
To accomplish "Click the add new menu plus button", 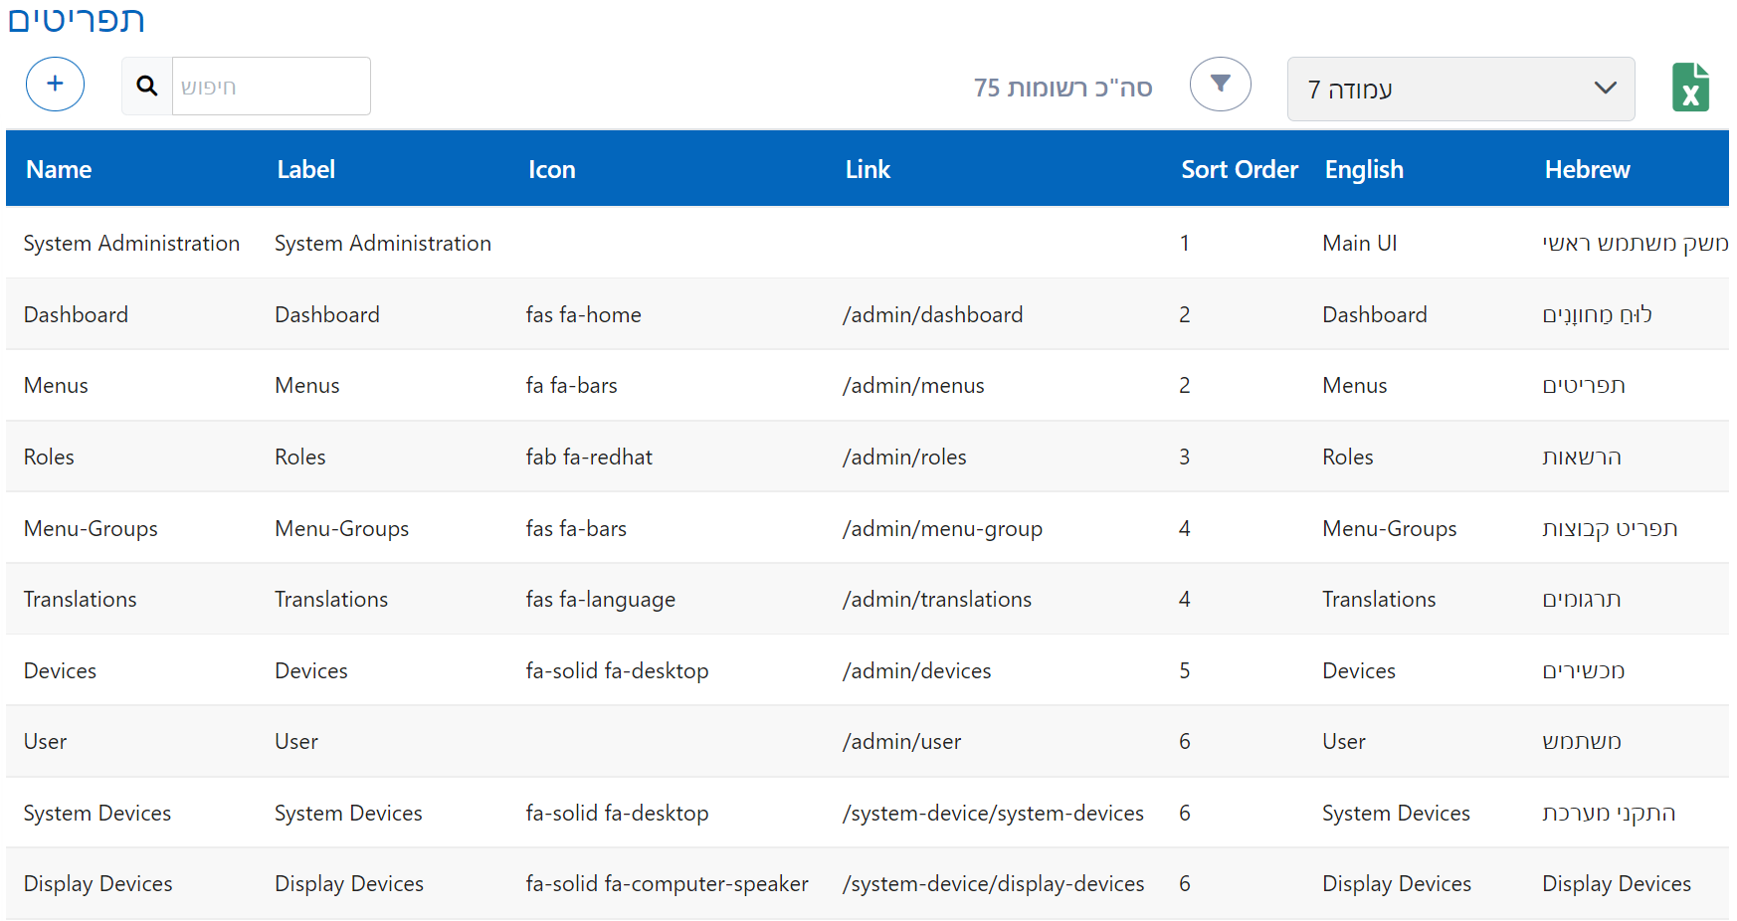I will [55, 85].
